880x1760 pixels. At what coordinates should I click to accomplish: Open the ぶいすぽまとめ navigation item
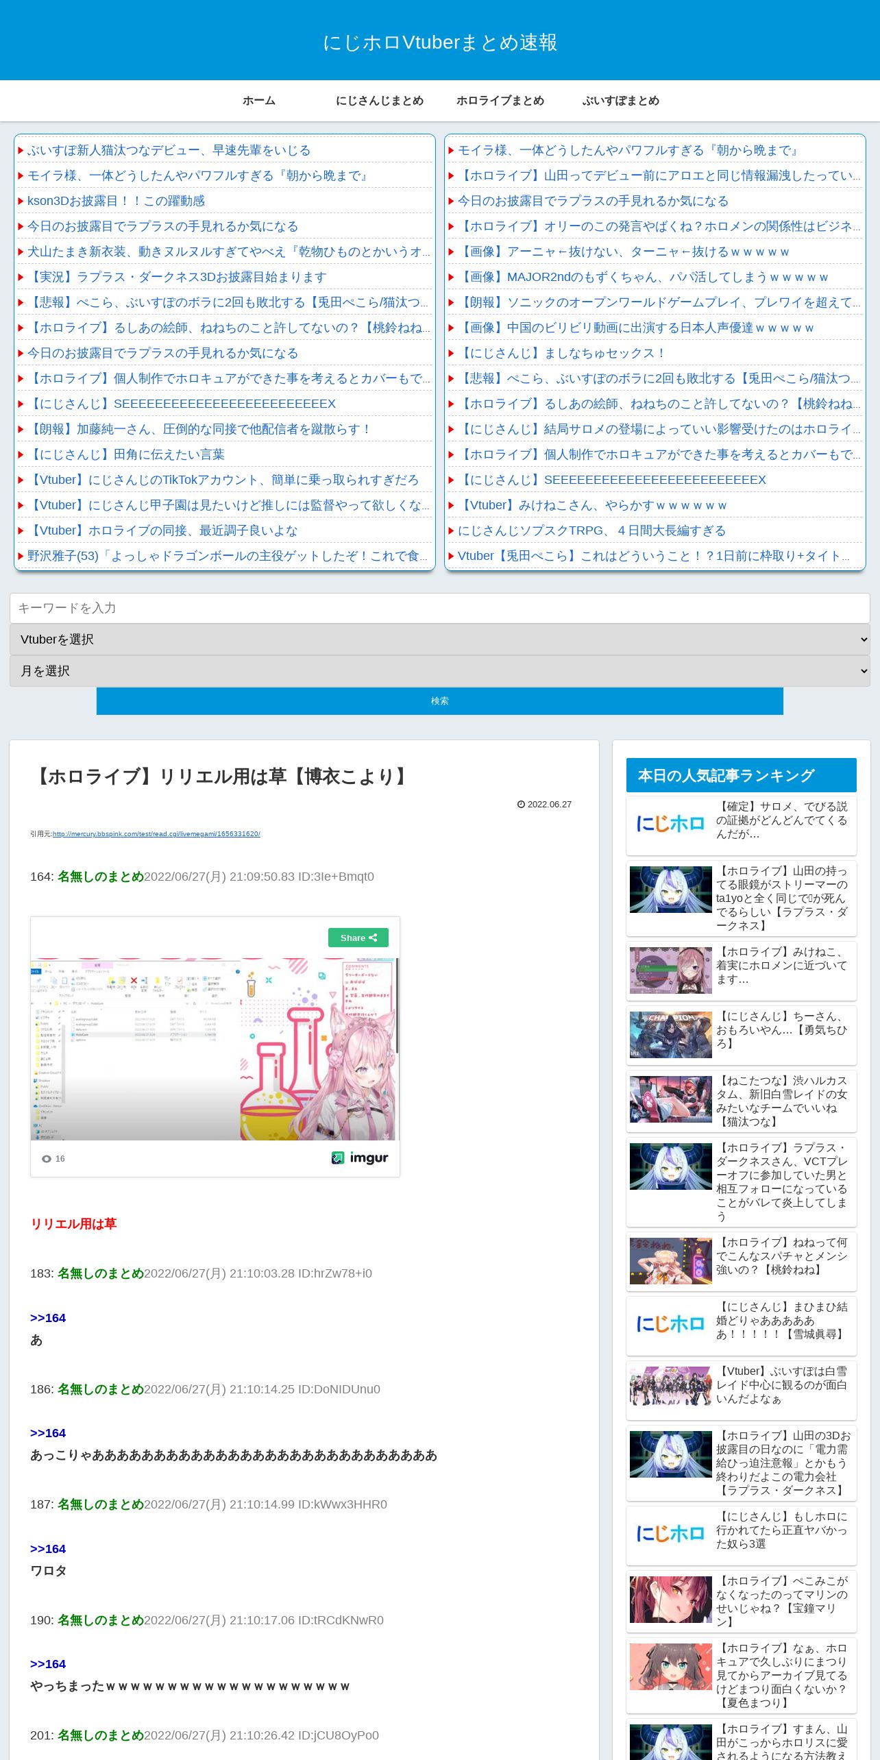621,101
